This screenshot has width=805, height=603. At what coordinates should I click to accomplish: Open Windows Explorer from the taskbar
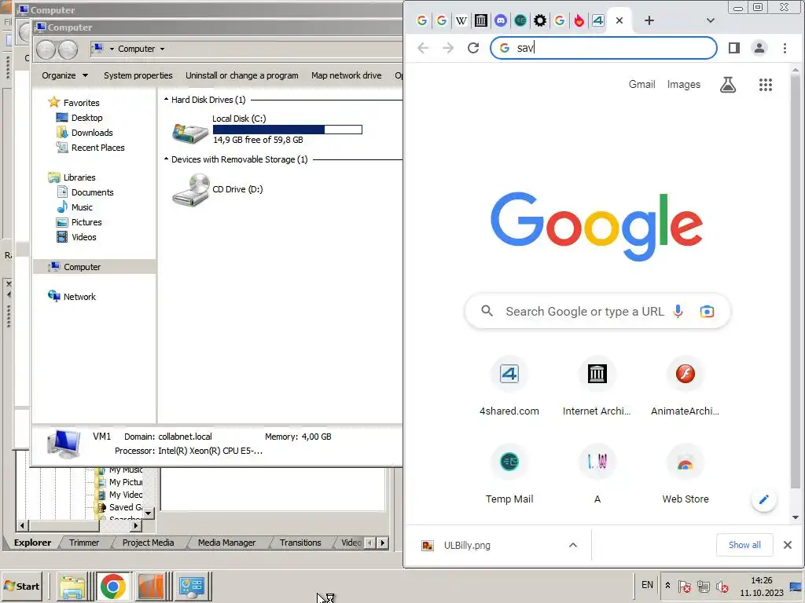pos(72,586)
